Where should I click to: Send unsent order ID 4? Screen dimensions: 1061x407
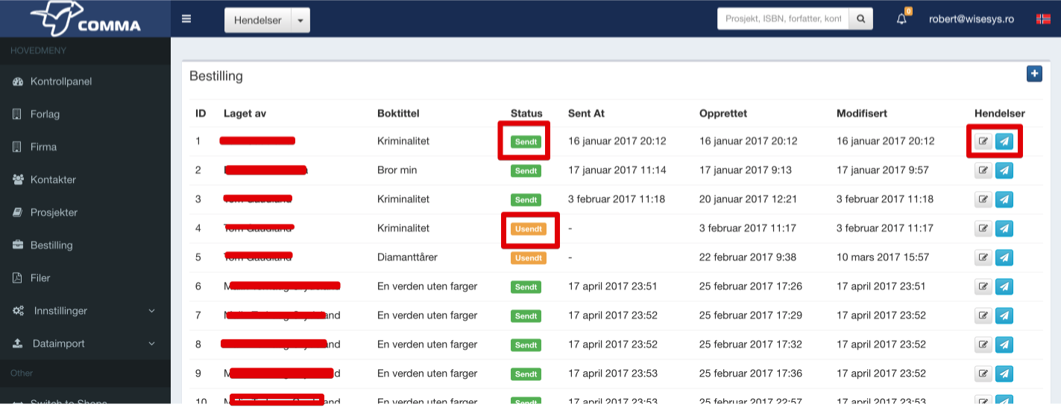coord(1004,228)
